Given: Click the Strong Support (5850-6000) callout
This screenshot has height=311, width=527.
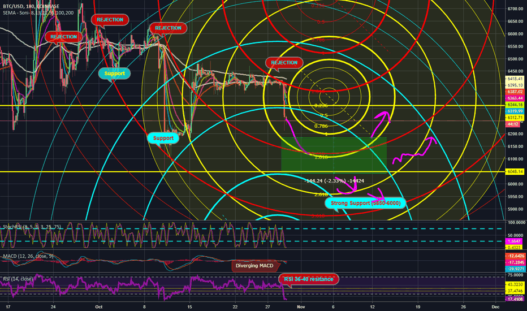Looking at the screenshot, I should (x=365, y=203).
